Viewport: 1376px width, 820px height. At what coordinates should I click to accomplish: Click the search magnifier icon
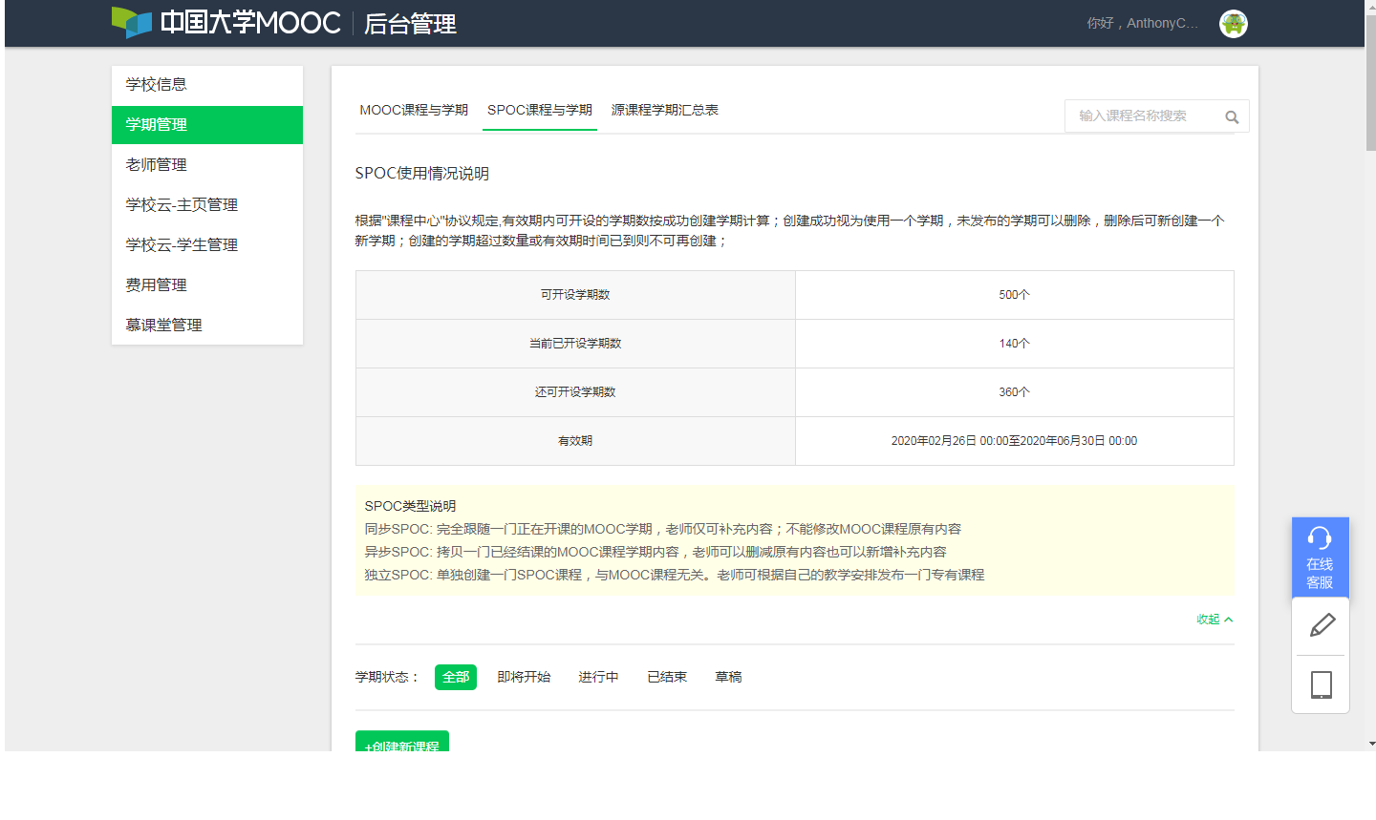click(x=1232, y=117)
